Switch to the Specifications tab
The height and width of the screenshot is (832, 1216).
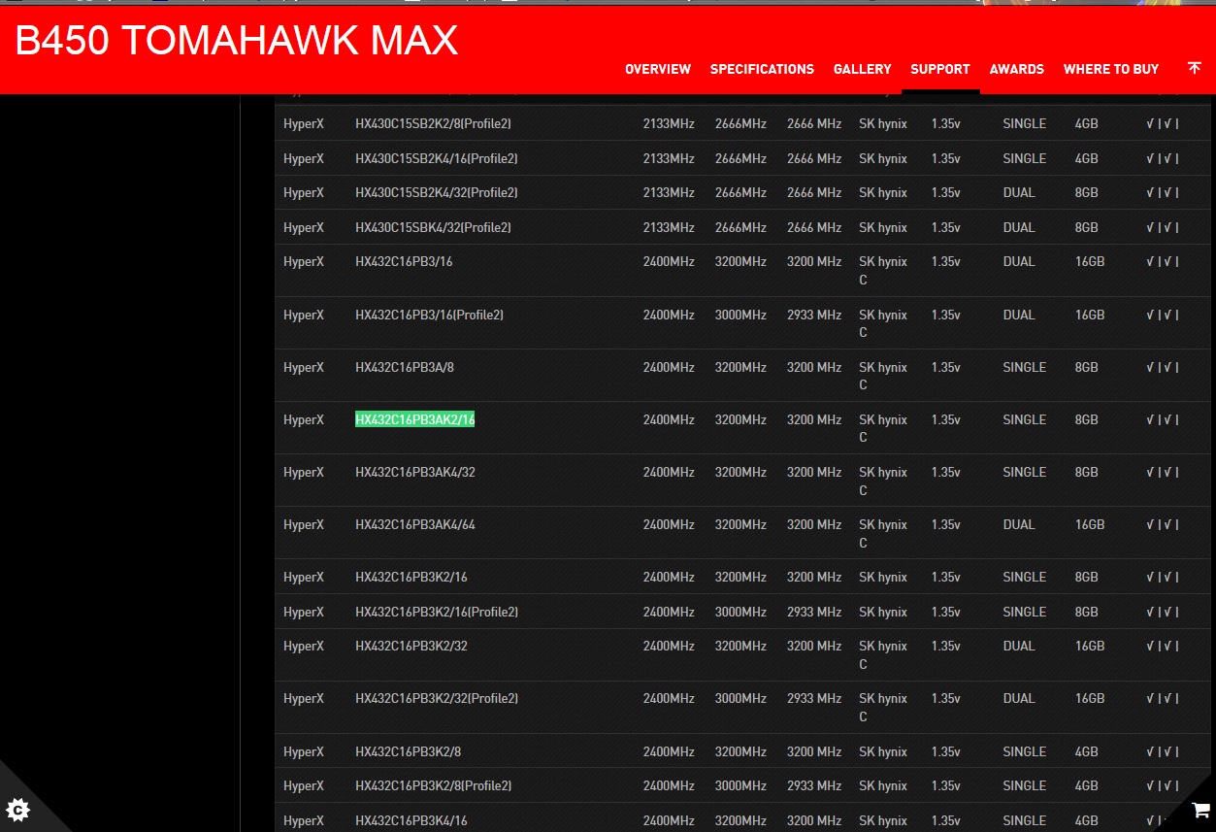pos(762,69)
